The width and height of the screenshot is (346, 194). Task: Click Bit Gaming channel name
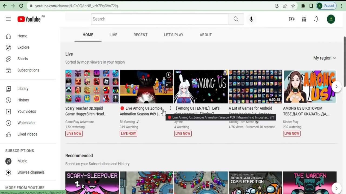(x=127, y=122)
